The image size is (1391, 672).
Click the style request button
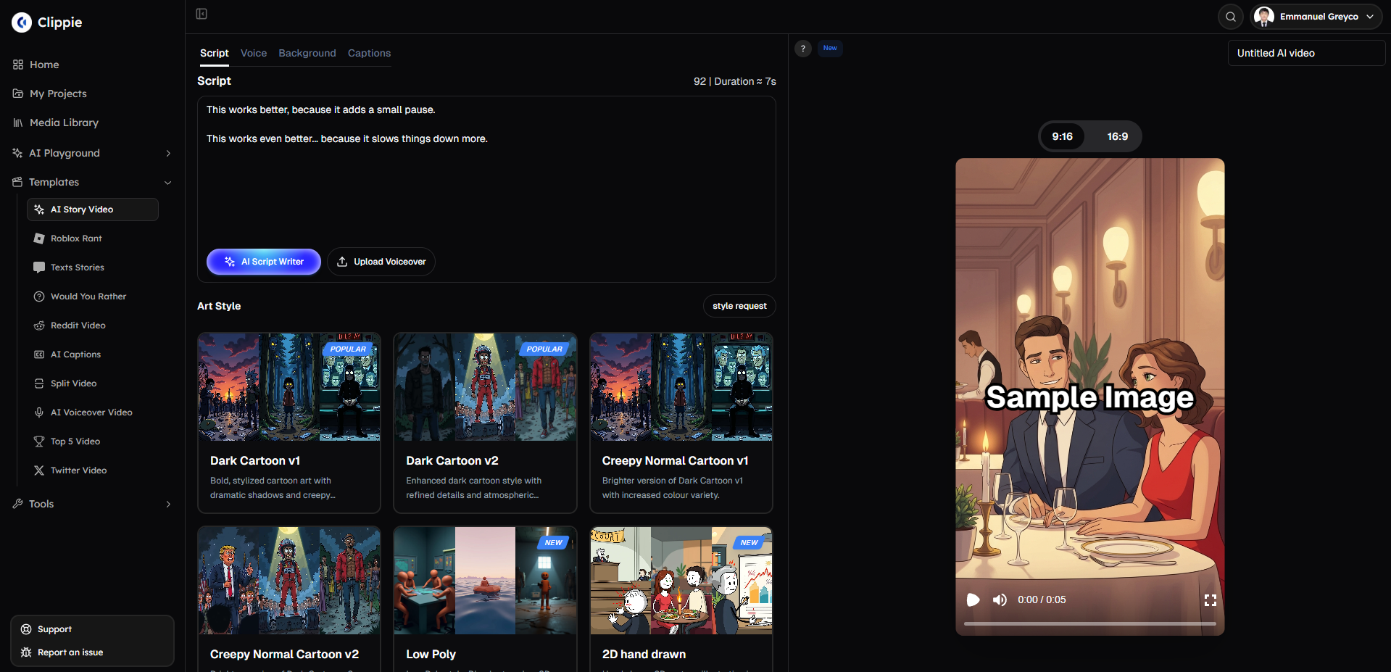(x=739, y=306)
